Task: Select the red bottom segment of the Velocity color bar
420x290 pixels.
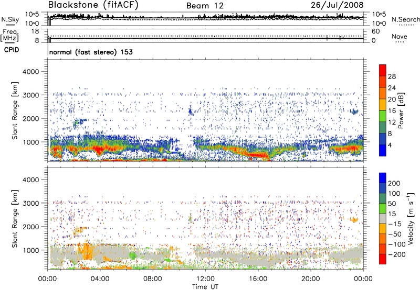Action: (x=383, y=259)
